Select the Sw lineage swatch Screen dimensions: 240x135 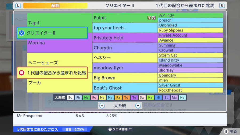[x=142, y=97]
